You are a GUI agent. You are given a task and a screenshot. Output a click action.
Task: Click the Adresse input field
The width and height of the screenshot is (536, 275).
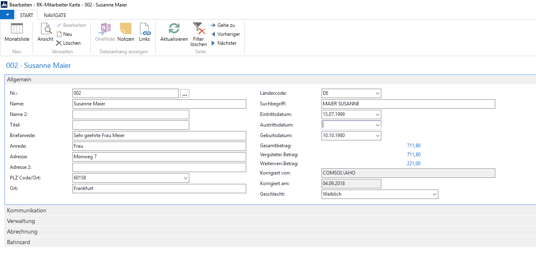[159, 157]
